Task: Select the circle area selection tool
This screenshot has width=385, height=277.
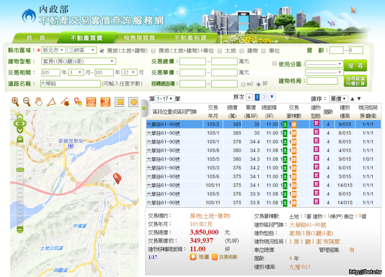Action: click(x=133, y=101)
